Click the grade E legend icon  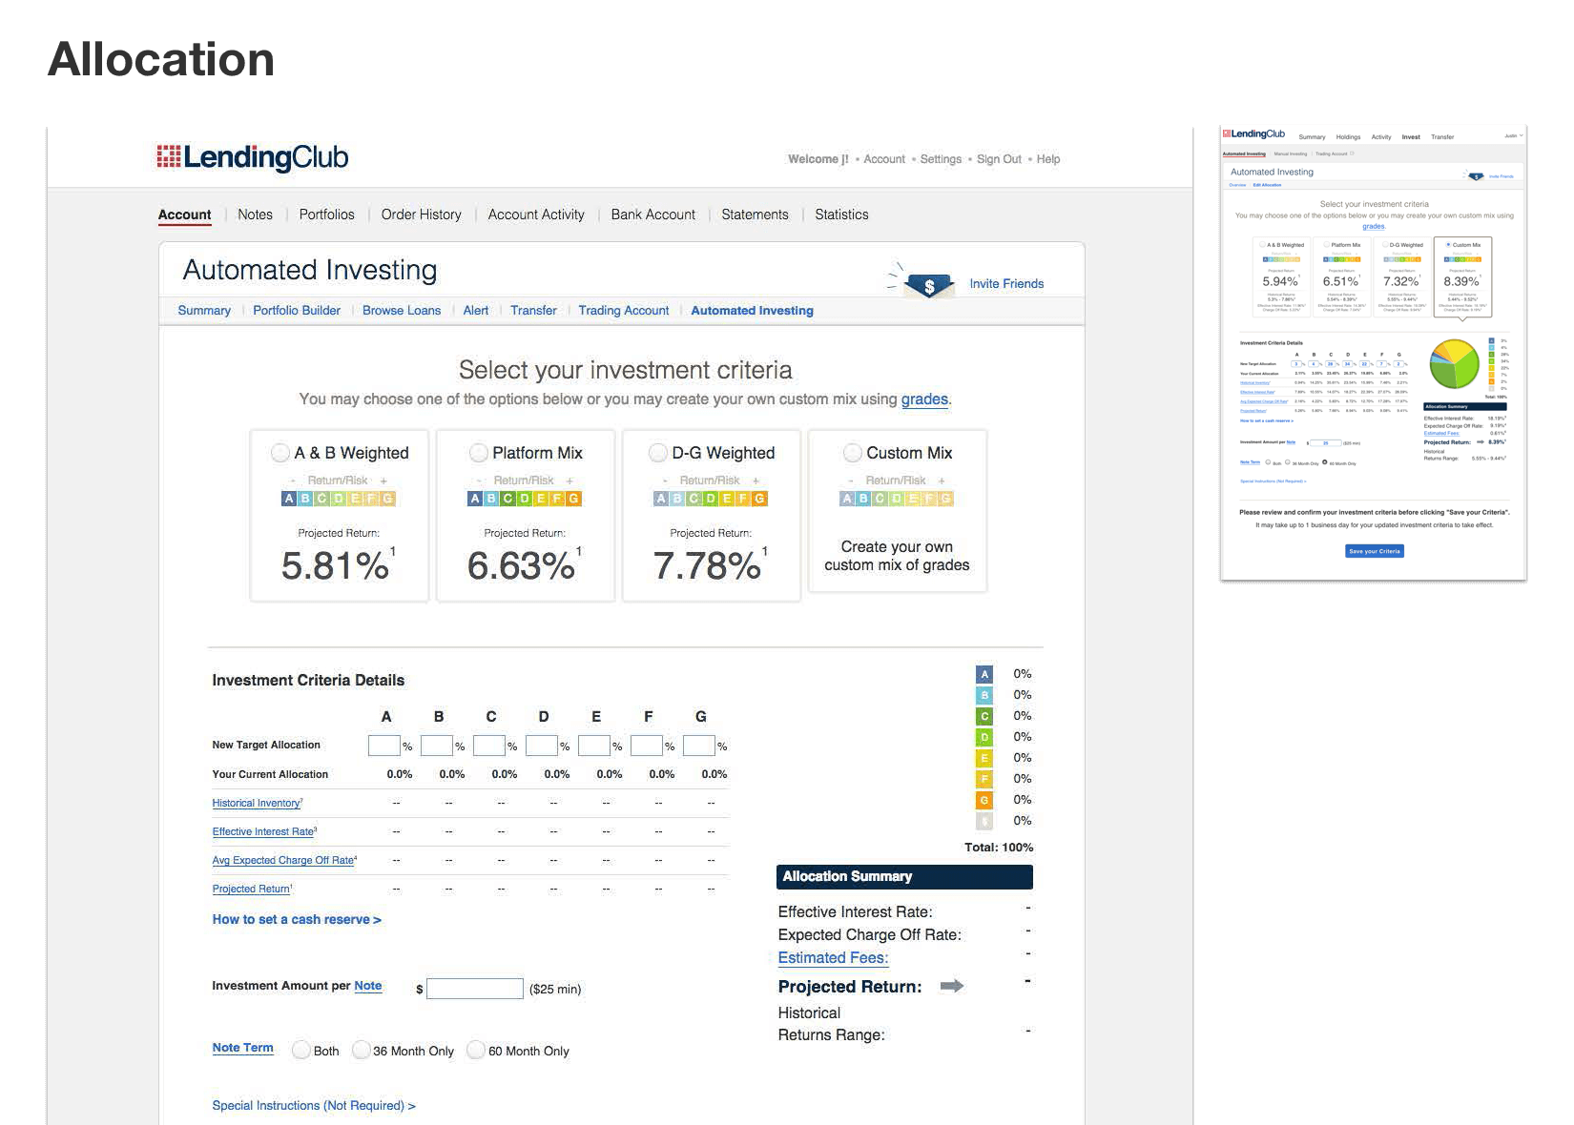pyautogui.click(x=984, y=758)
